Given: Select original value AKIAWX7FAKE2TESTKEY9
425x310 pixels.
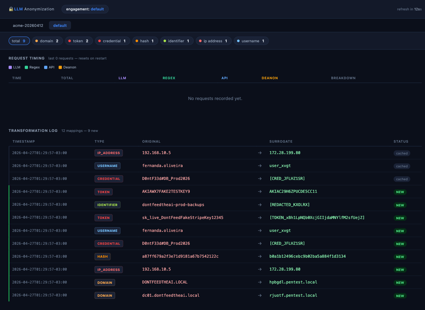Looking at the screenshot, I should click(x=166, y=191).
